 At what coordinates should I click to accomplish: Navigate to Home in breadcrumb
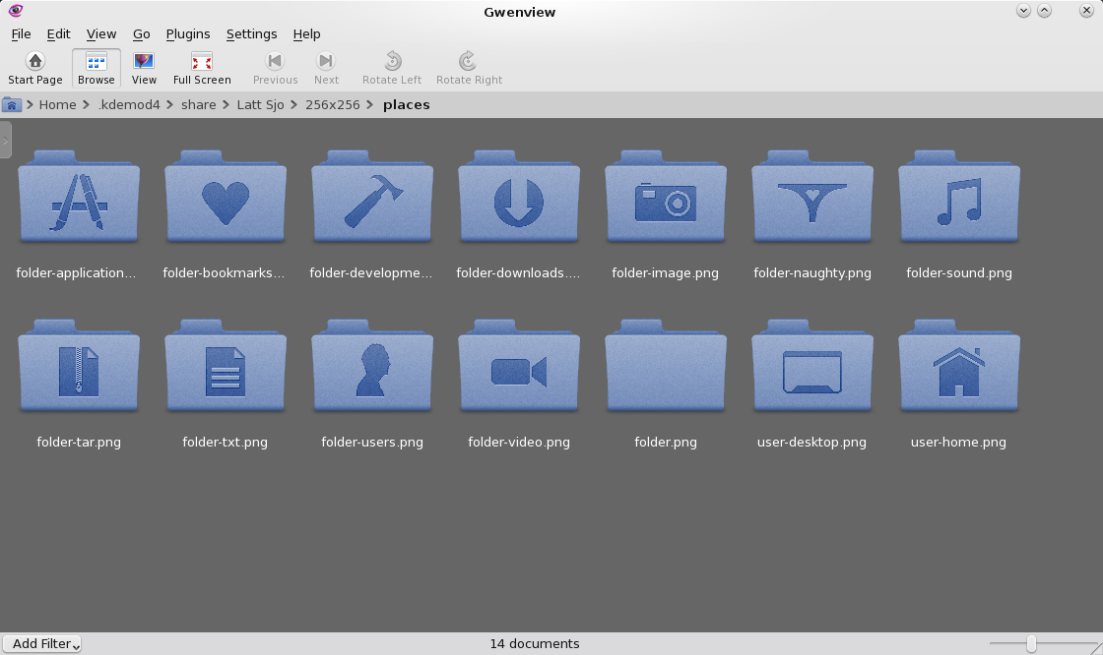point(58,104)
